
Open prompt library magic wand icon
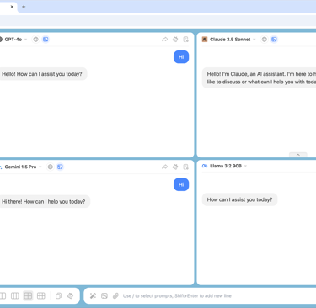[x=93, y=295]
